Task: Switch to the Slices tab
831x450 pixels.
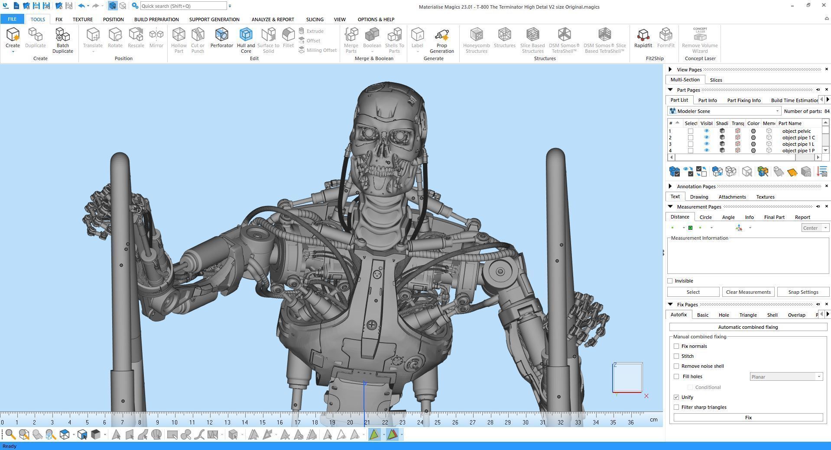Action: [716, 80]
